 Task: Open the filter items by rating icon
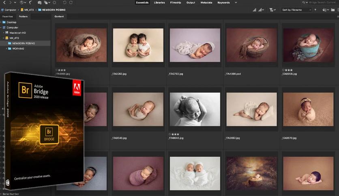point(272,10)
